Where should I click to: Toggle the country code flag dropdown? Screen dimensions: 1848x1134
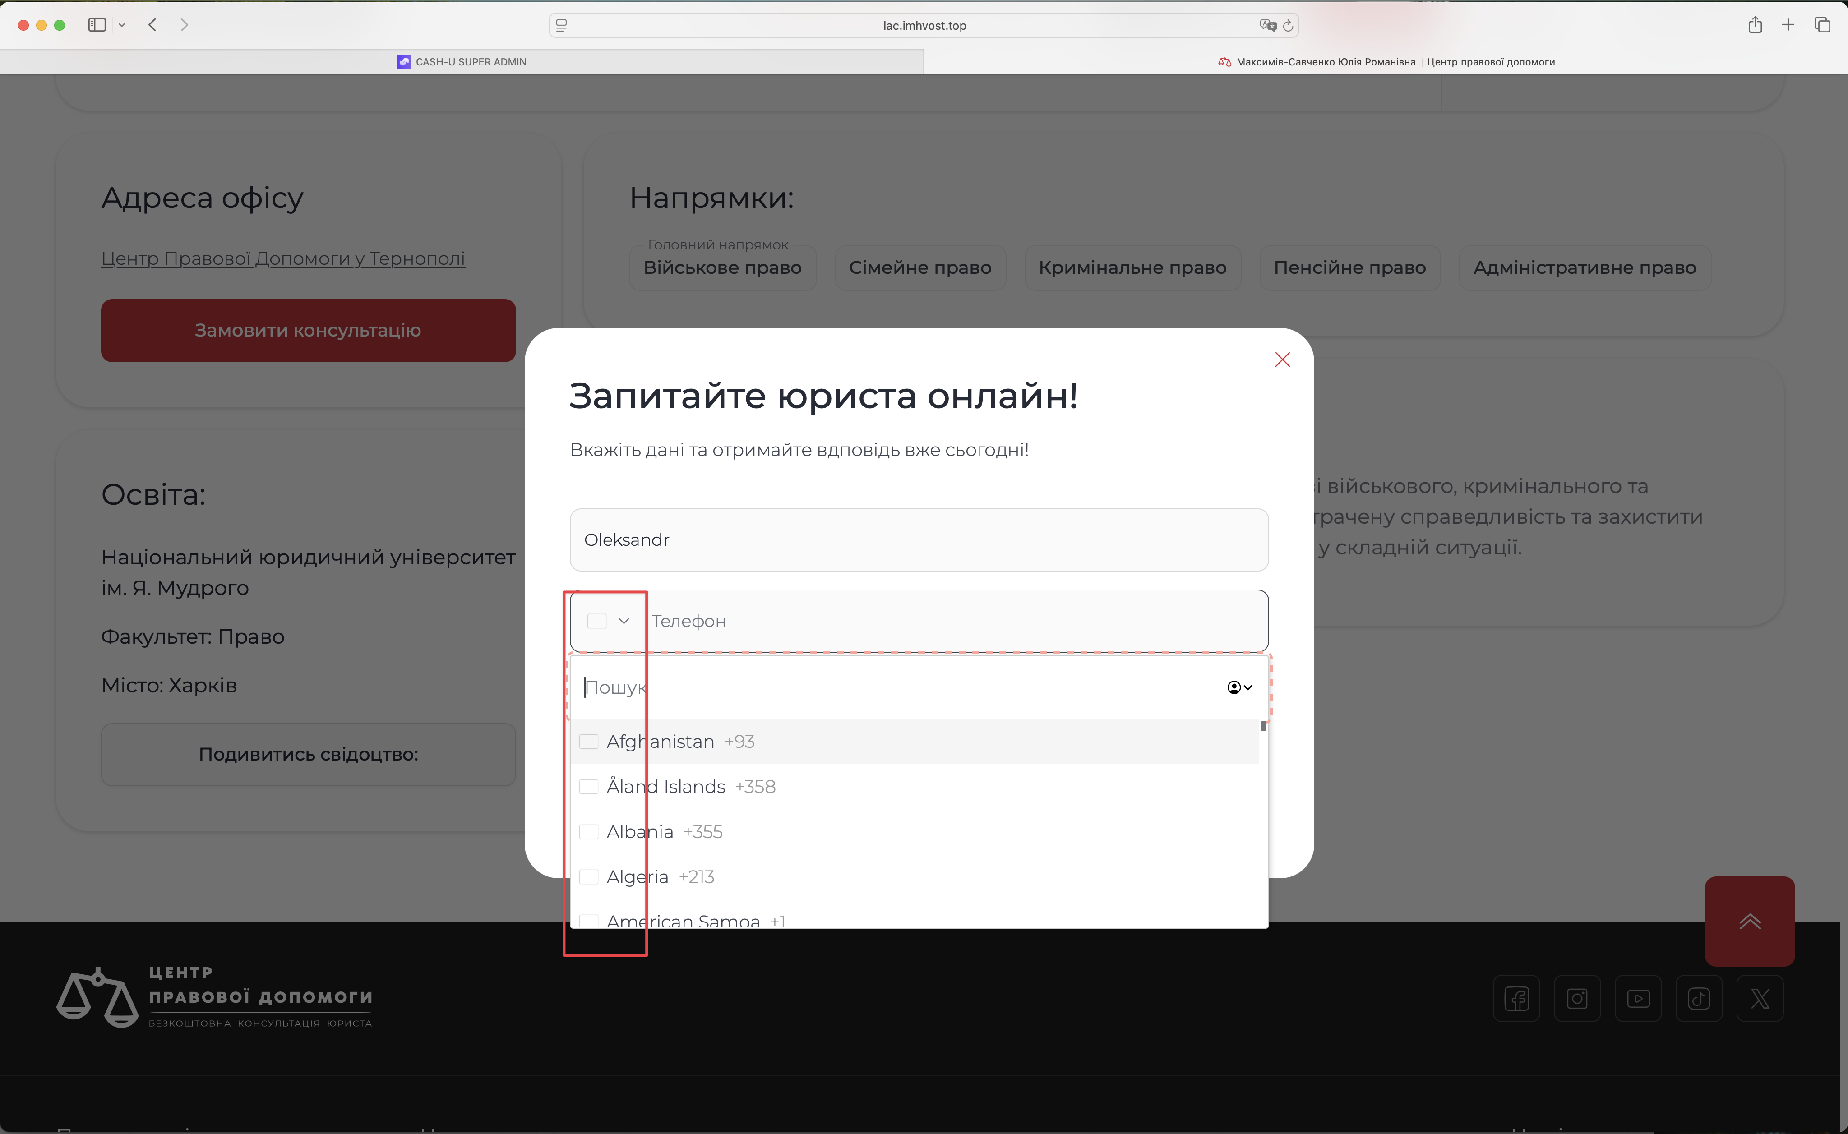[608, 621]
